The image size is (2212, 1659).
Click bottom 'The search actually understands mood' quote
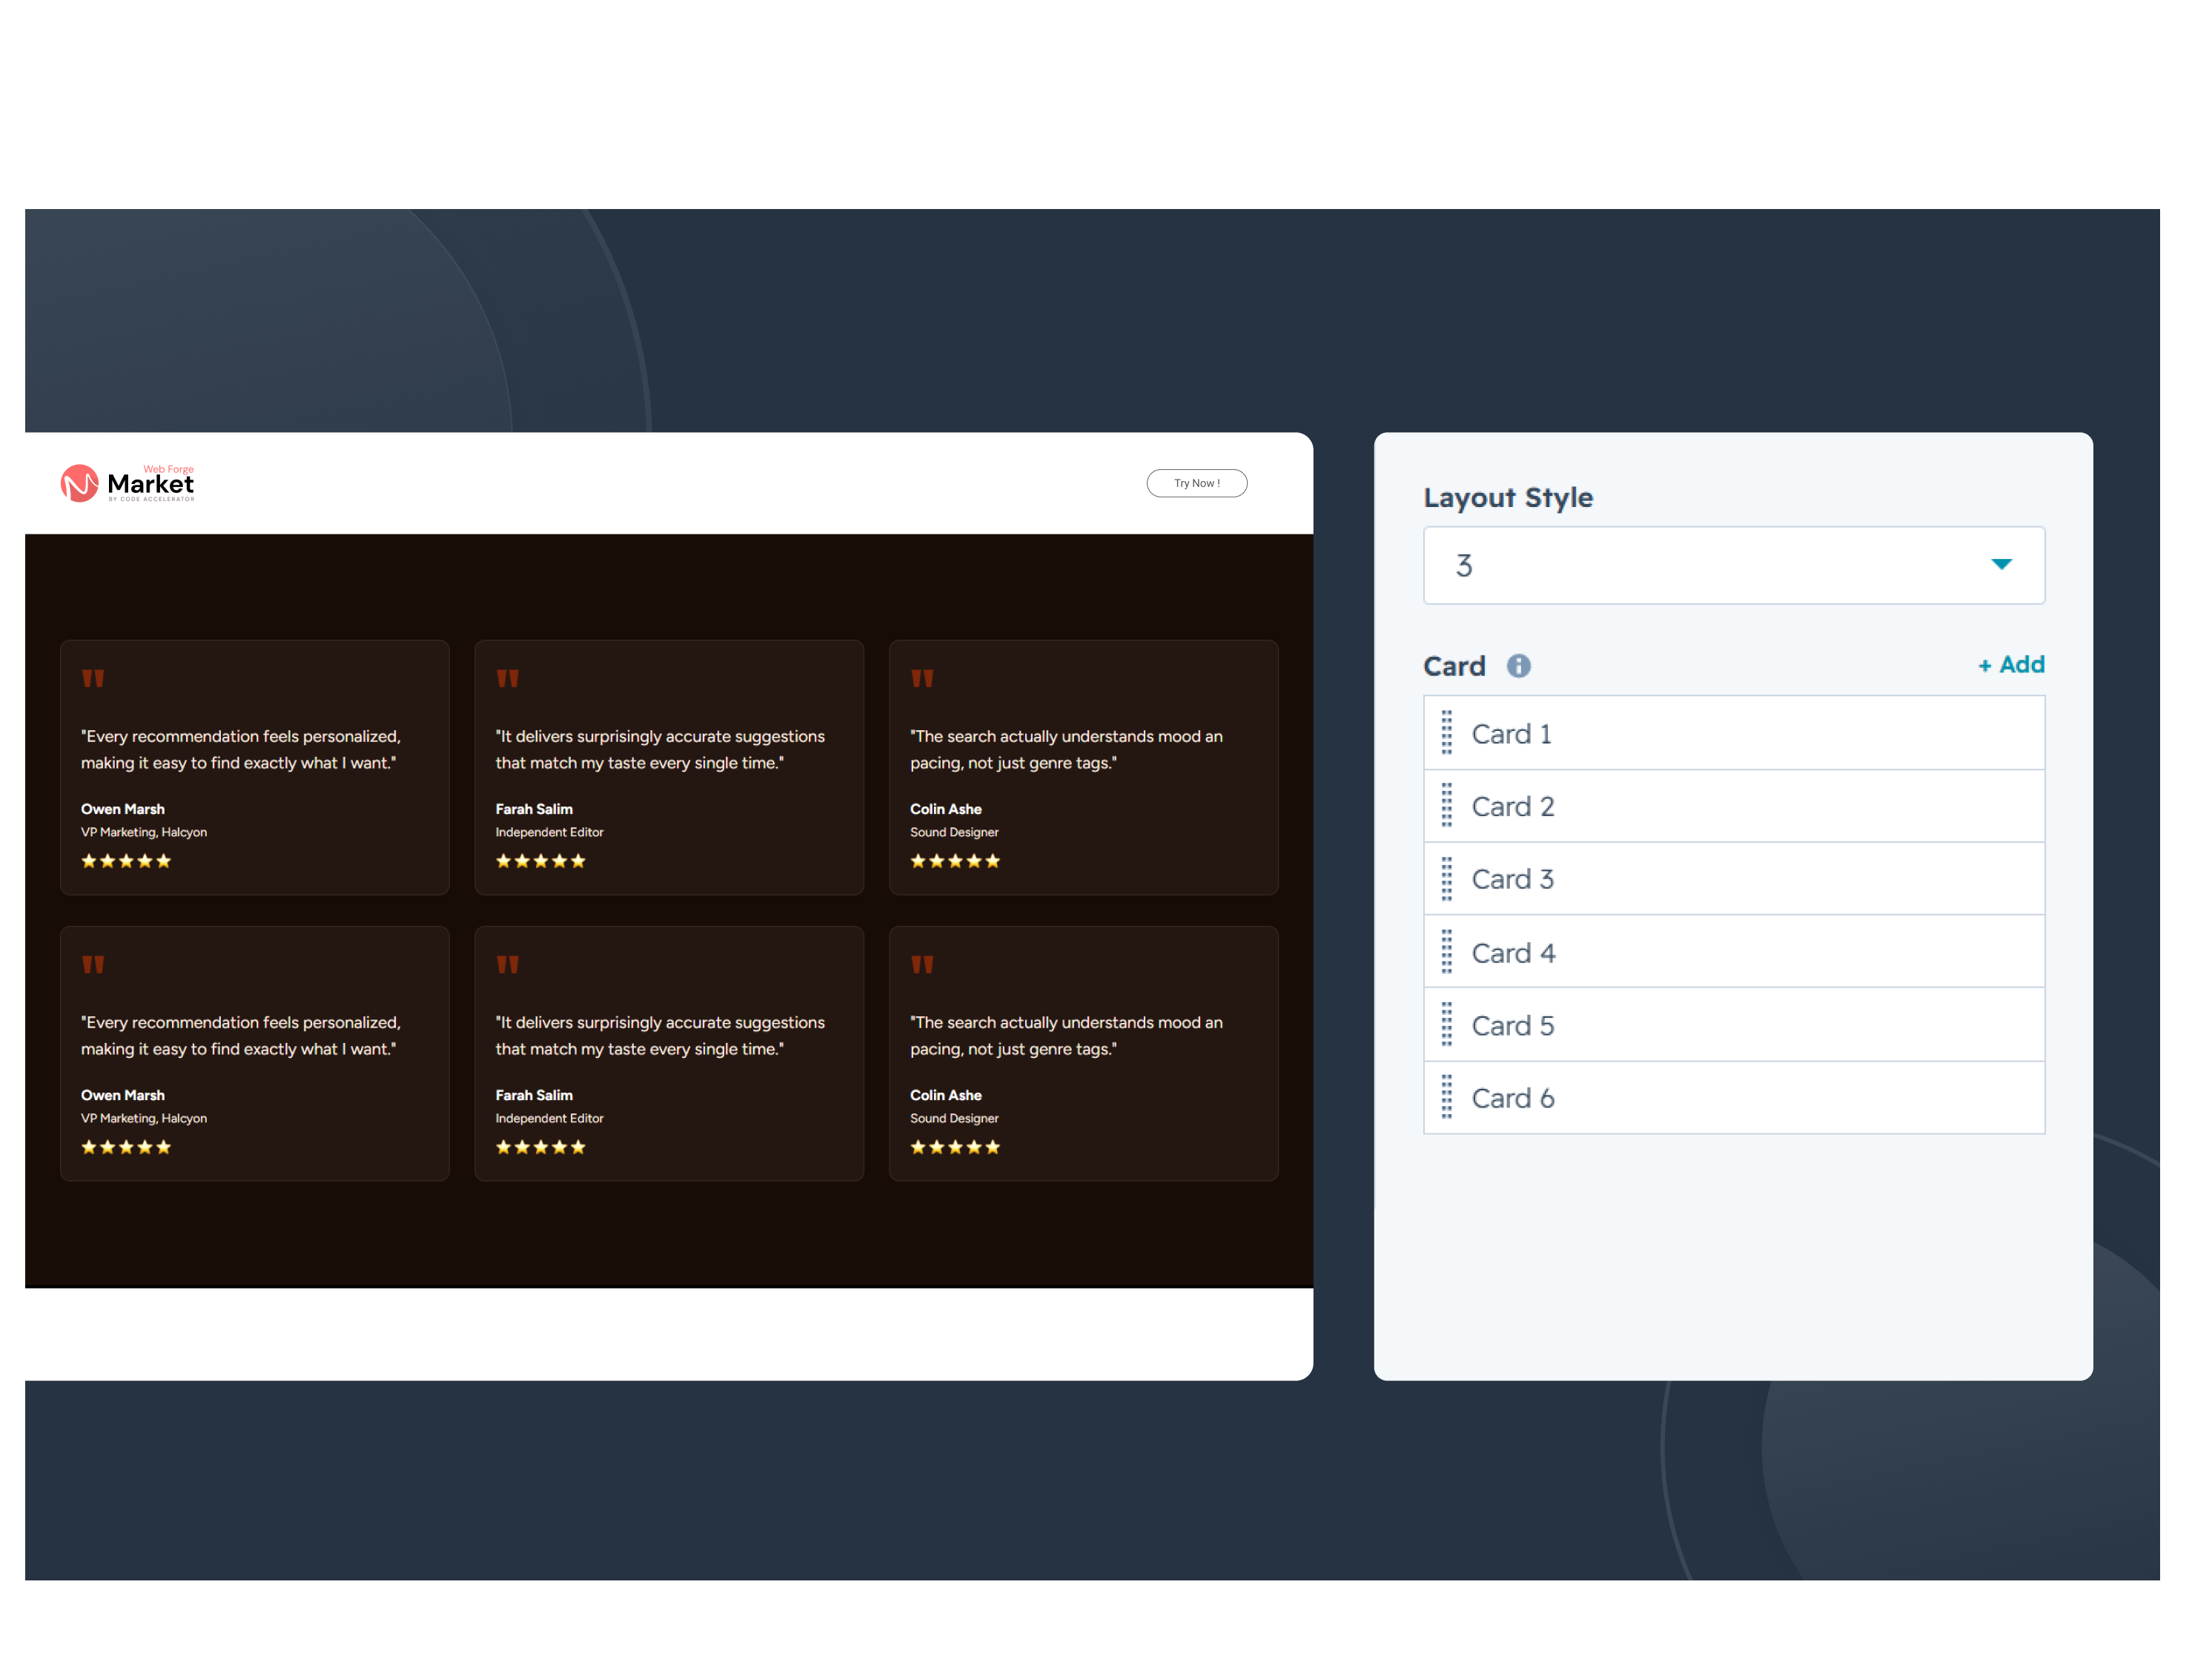click(1066, 1035)
